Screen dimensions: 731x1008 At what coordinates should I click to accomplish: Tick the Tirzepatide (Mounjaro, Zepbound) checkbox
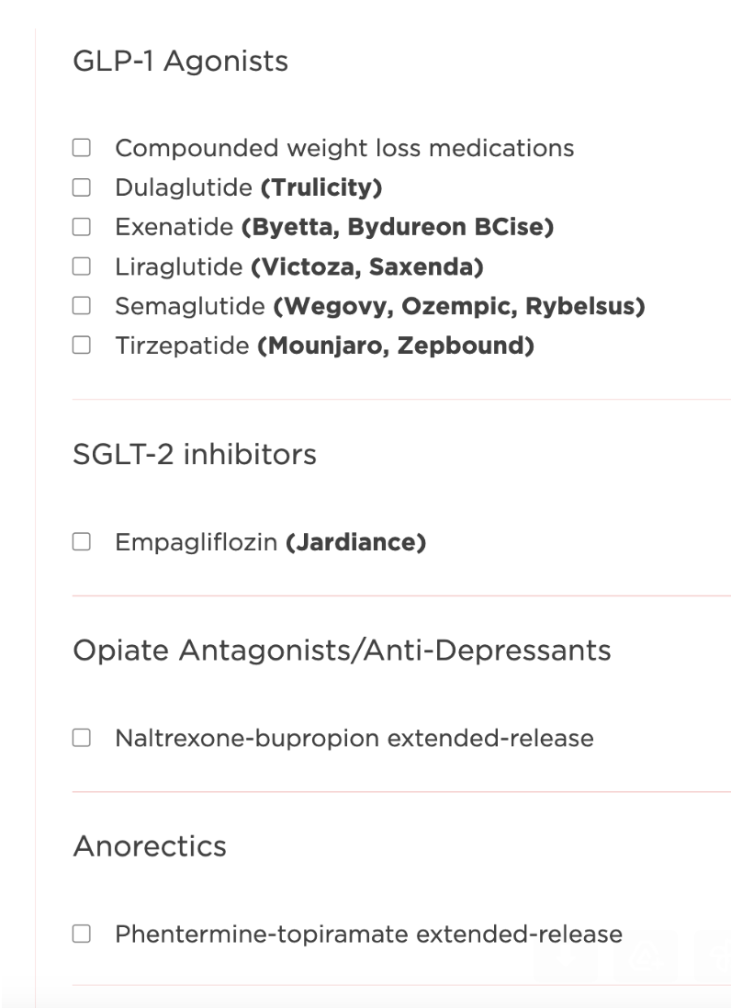[x=82, y=346]
